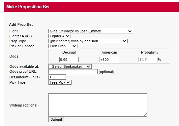Viewport: 179px width, 126px height.
Task: Open the Select Bookmaker dropdown
Action: (x=70, y=66)
